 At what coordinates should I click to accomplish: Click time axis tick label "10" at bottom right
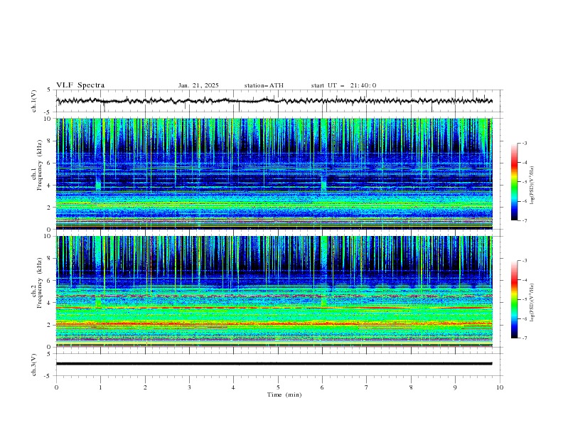point(500,387)
